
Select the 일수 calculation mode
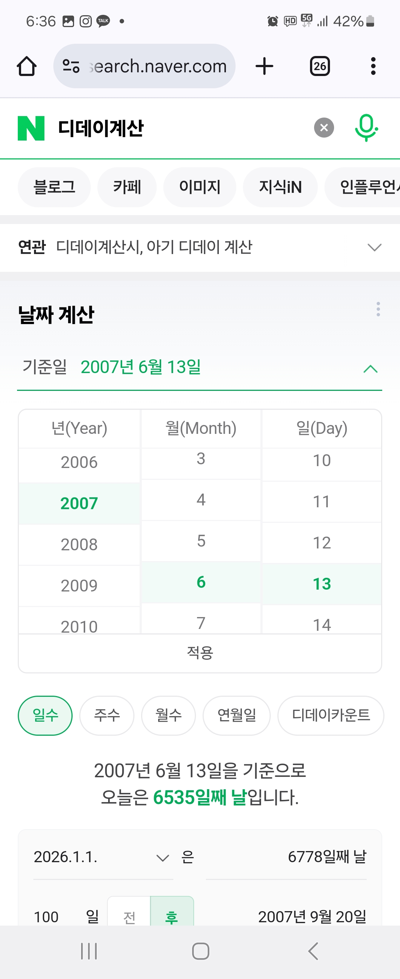tap(45, 715)
